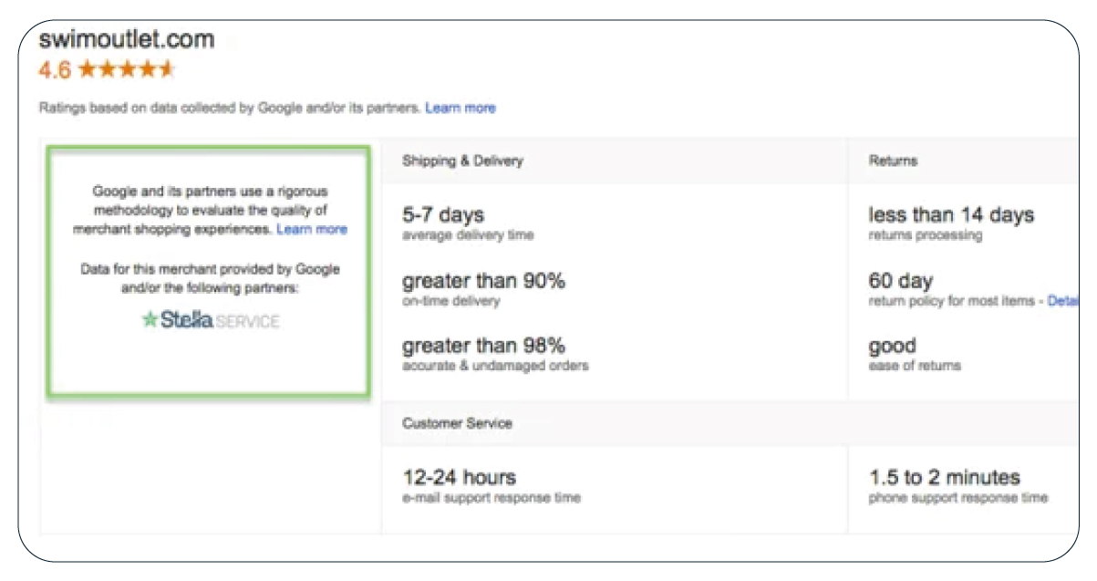This screenshot has height=581, width=1097.
Task: Select the 60 day return value
Action: (x=900, y=281)
